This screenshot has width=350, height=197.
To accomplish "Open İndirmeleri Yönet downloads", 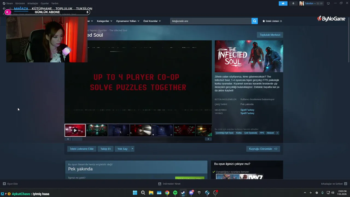I will point(170,184).
